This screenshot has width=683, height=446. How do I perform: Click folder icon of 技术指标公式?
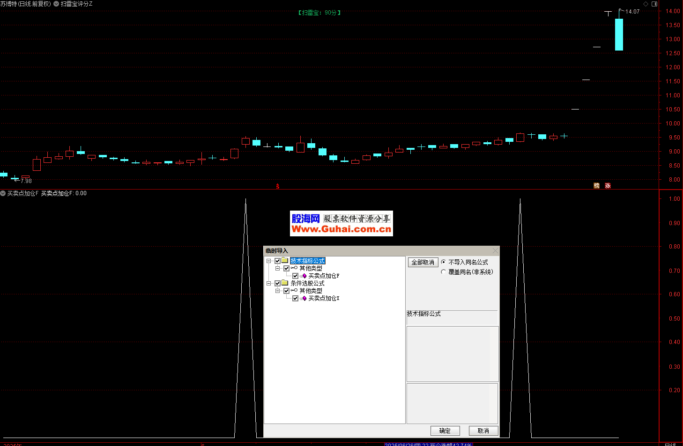[x=284, y=261]
